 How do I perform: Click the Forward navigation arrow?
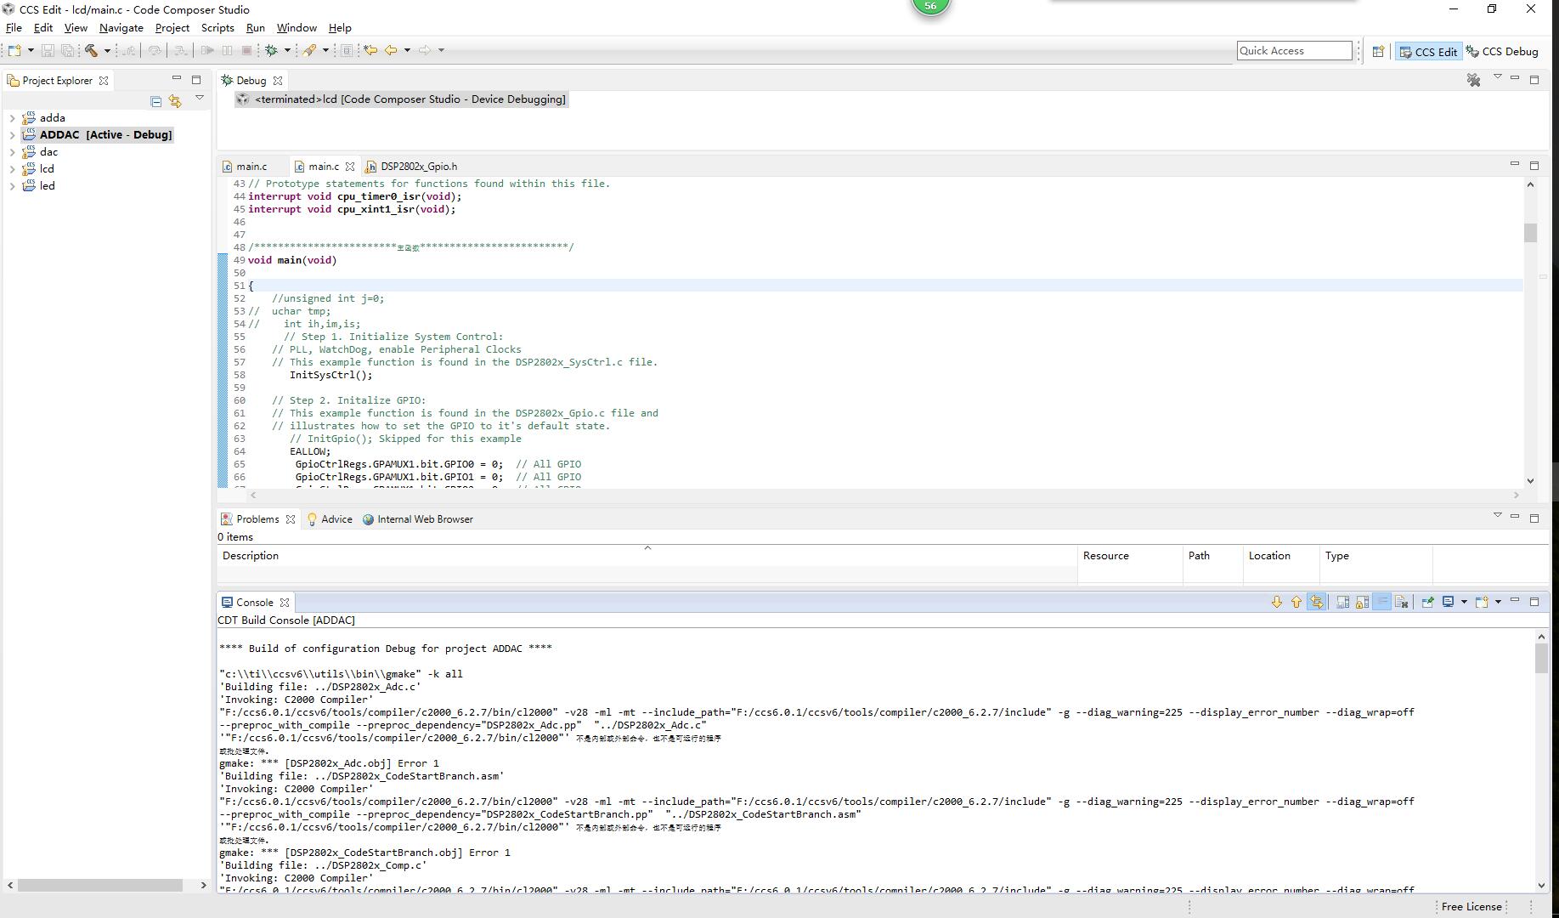pyautogui.click(x=425, y=50)
